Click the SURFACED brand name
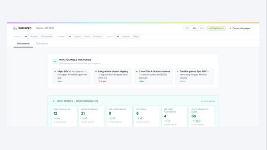Screen dimensions: 267x150 [x=25, y=28]
